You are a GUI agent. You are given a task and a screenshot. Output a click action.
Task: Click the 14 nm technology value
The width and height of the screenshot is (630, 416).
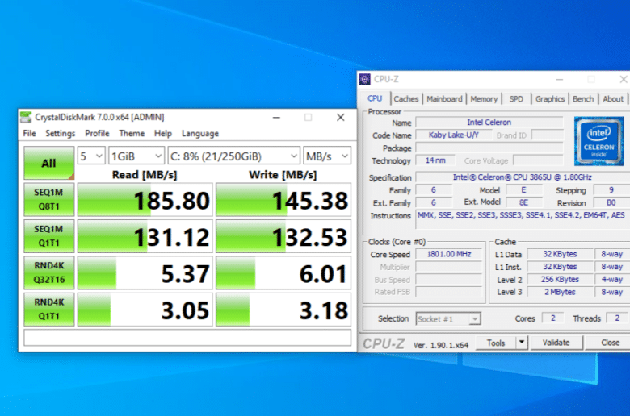(435, 160)
